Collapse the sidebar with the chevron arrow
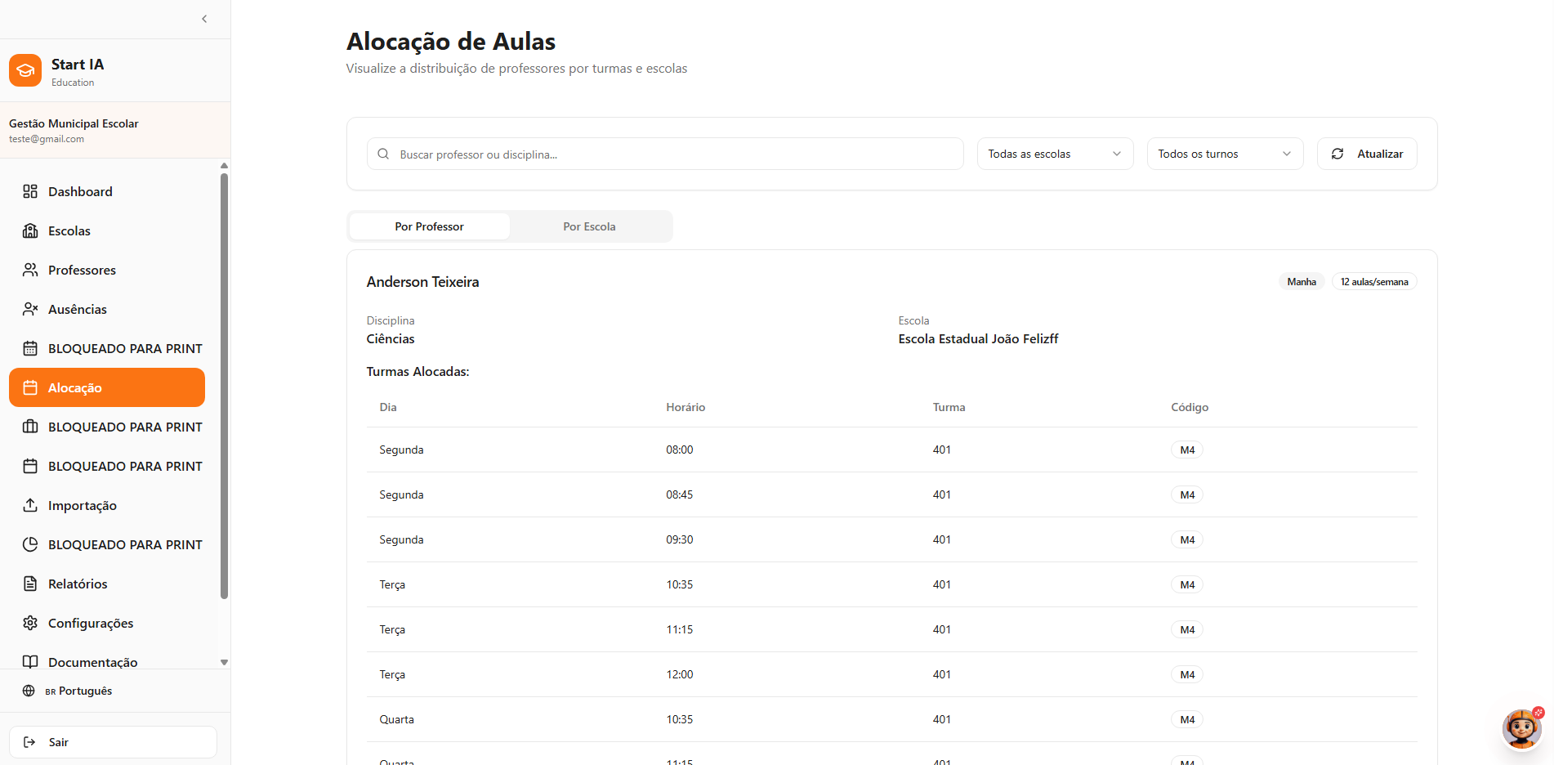The width and height of the screenshot is (1554, 765). (x=204, y=19)
